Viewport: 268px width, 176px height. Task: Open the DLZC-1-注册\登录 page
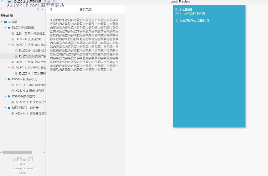pos(28,39)
